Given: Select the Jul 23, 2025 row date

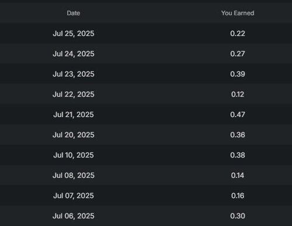Looking at the screenshot, I should (x=74, y=74).
